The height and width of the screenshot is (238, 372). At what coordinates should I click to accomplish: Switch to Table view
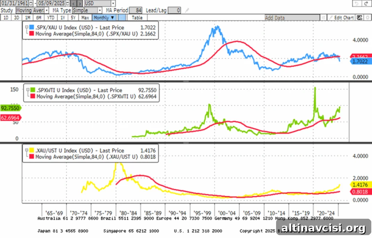[x=137, y=17]
